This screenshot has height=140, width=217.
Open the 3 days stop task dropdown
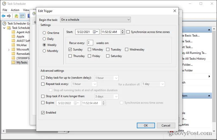click(106, 96)
